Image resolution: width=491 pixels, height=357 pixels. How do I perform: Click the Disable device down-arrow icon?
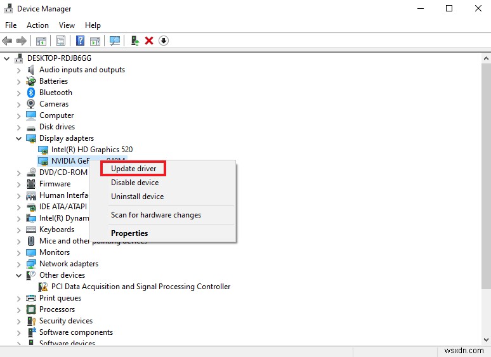[x=164, y=41]
